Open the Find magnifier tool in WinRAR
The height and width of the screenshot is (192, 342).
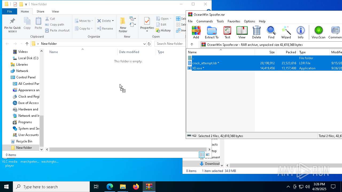271,32
